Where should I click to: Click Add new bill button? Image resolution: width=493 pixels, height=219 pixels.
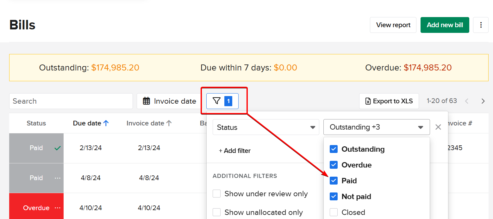pos(445,25)
